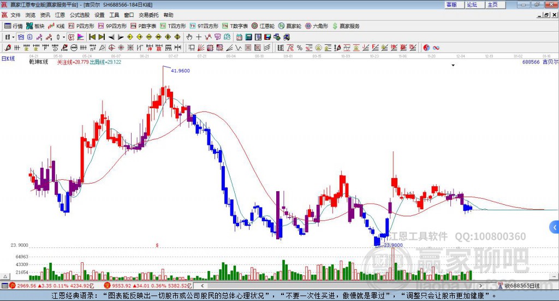Open the 9T四方形 tool
Image resolution: width=559 pixels, height=301 pixels.
pyautogui.click(x=204, y=26)
